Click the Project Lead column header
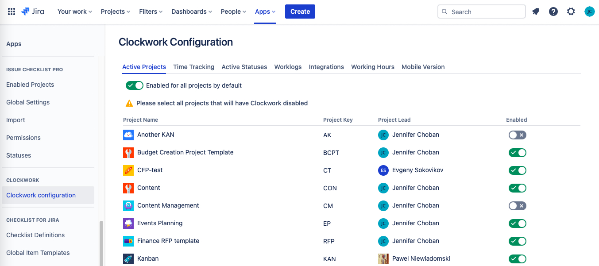The width and height of the screenshot is (599, 266). (394, 120)
